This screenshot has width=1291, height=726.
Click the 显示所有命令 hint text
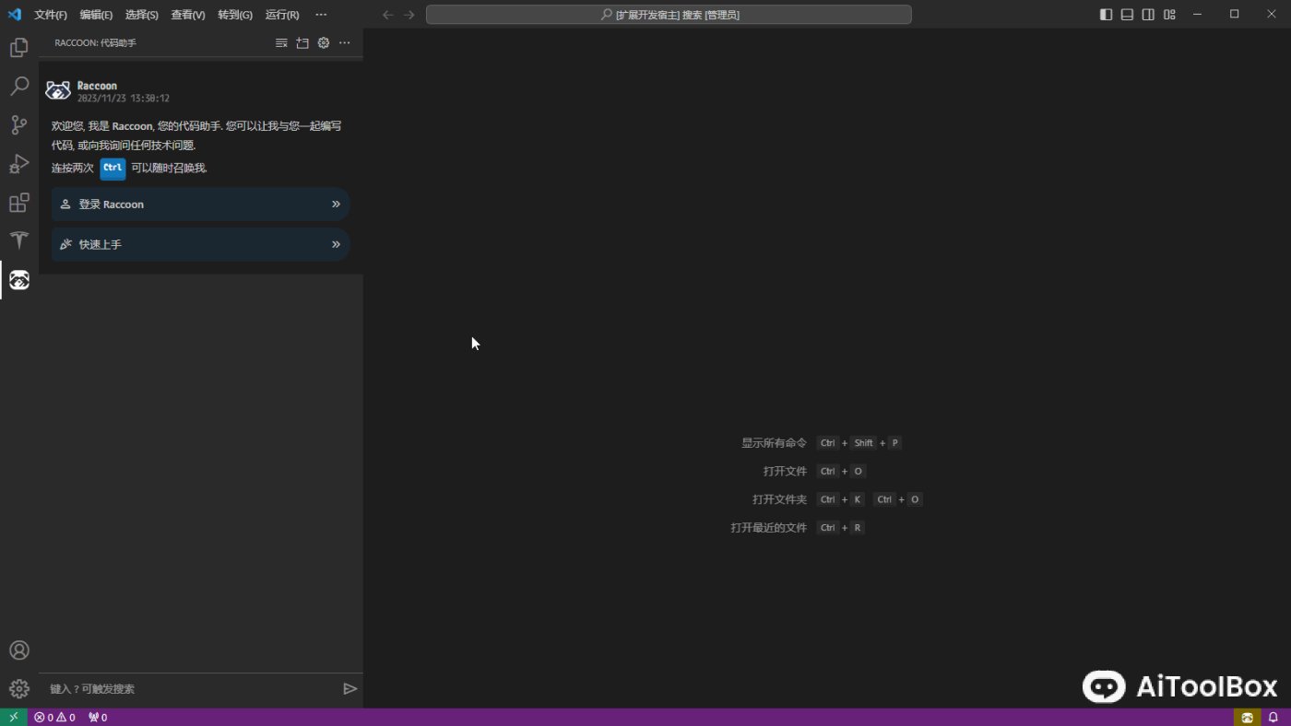[x=774, y=443]
